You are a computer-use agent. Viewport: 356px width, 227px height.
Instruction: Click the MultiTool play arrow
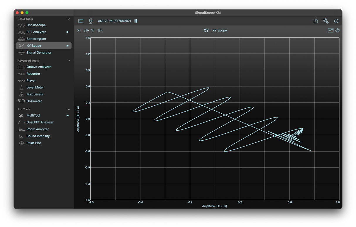pyautogui.click(x=67, y=115)
